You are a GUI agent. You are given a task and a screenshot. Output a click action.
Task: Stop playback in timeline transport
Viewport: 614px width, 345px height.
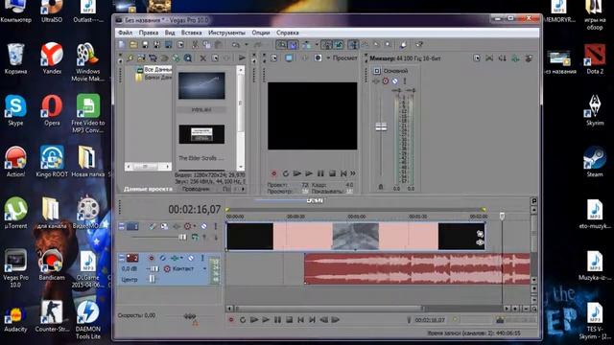pos(290,320)
